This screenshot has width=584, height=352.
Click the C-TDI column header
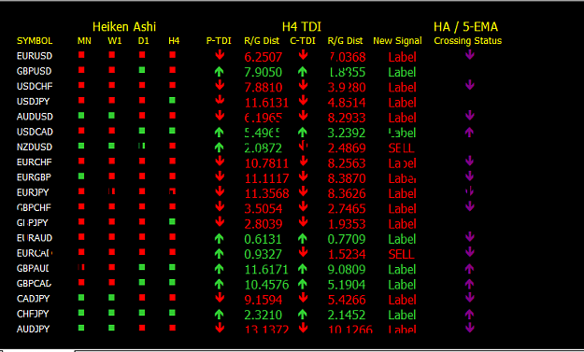click(x=303, y=40)
